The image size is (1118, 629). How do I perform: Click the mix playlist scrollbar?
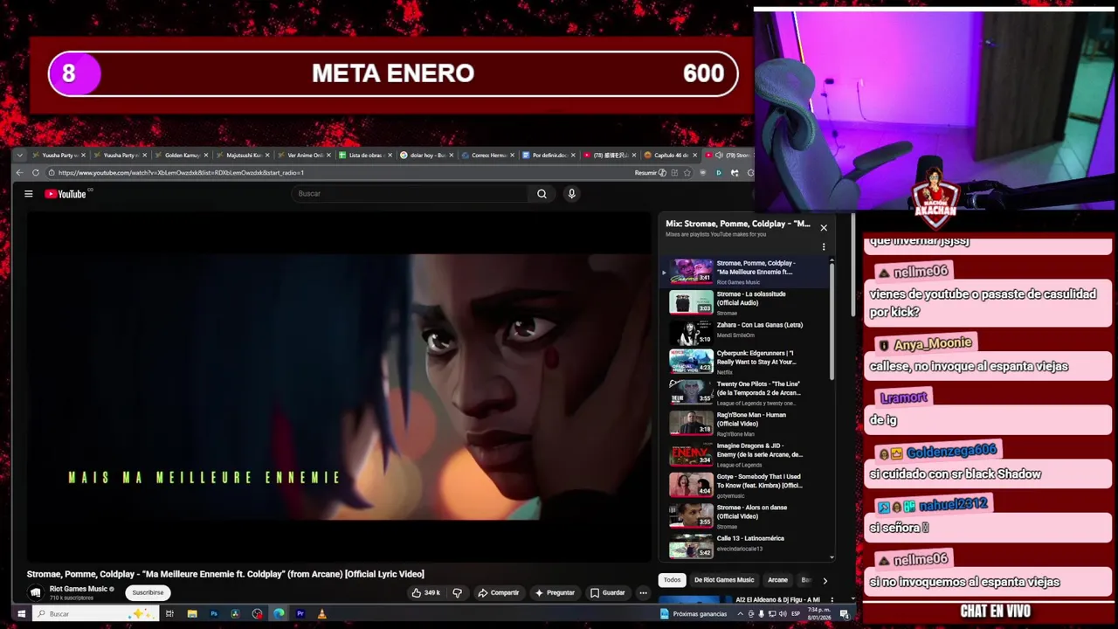pos(832,323)
